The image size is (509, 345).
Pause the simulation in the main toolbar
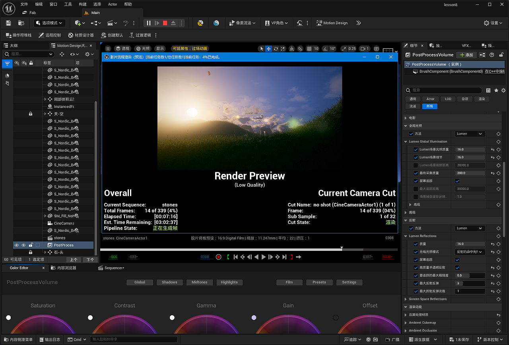point(149,23)
